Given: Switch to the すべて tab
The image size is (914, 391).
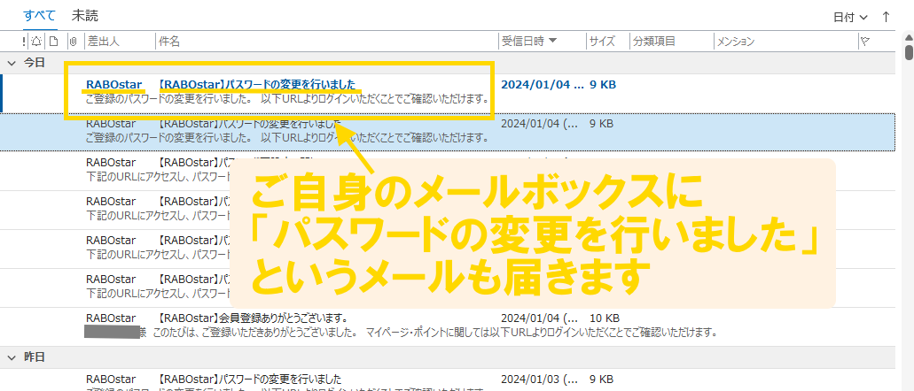Looking at the screenshot, I should [39, 15].
